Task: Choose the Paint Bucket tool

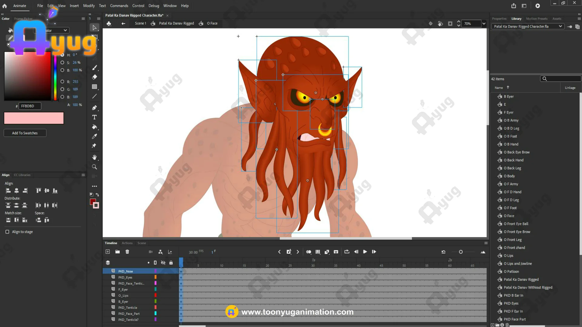Action: click(x=94, y=127)
